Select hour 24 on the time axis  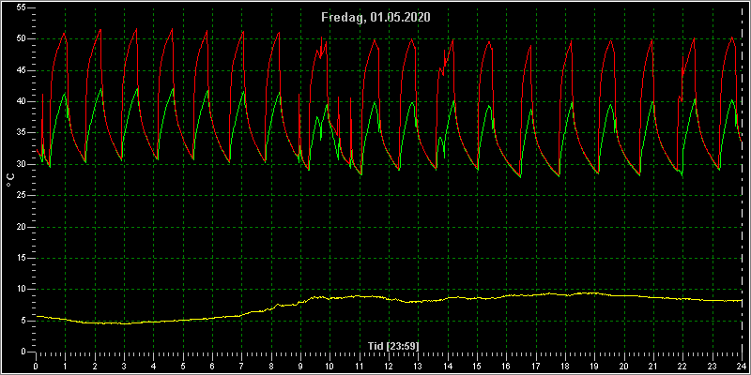tap(742, 367)
